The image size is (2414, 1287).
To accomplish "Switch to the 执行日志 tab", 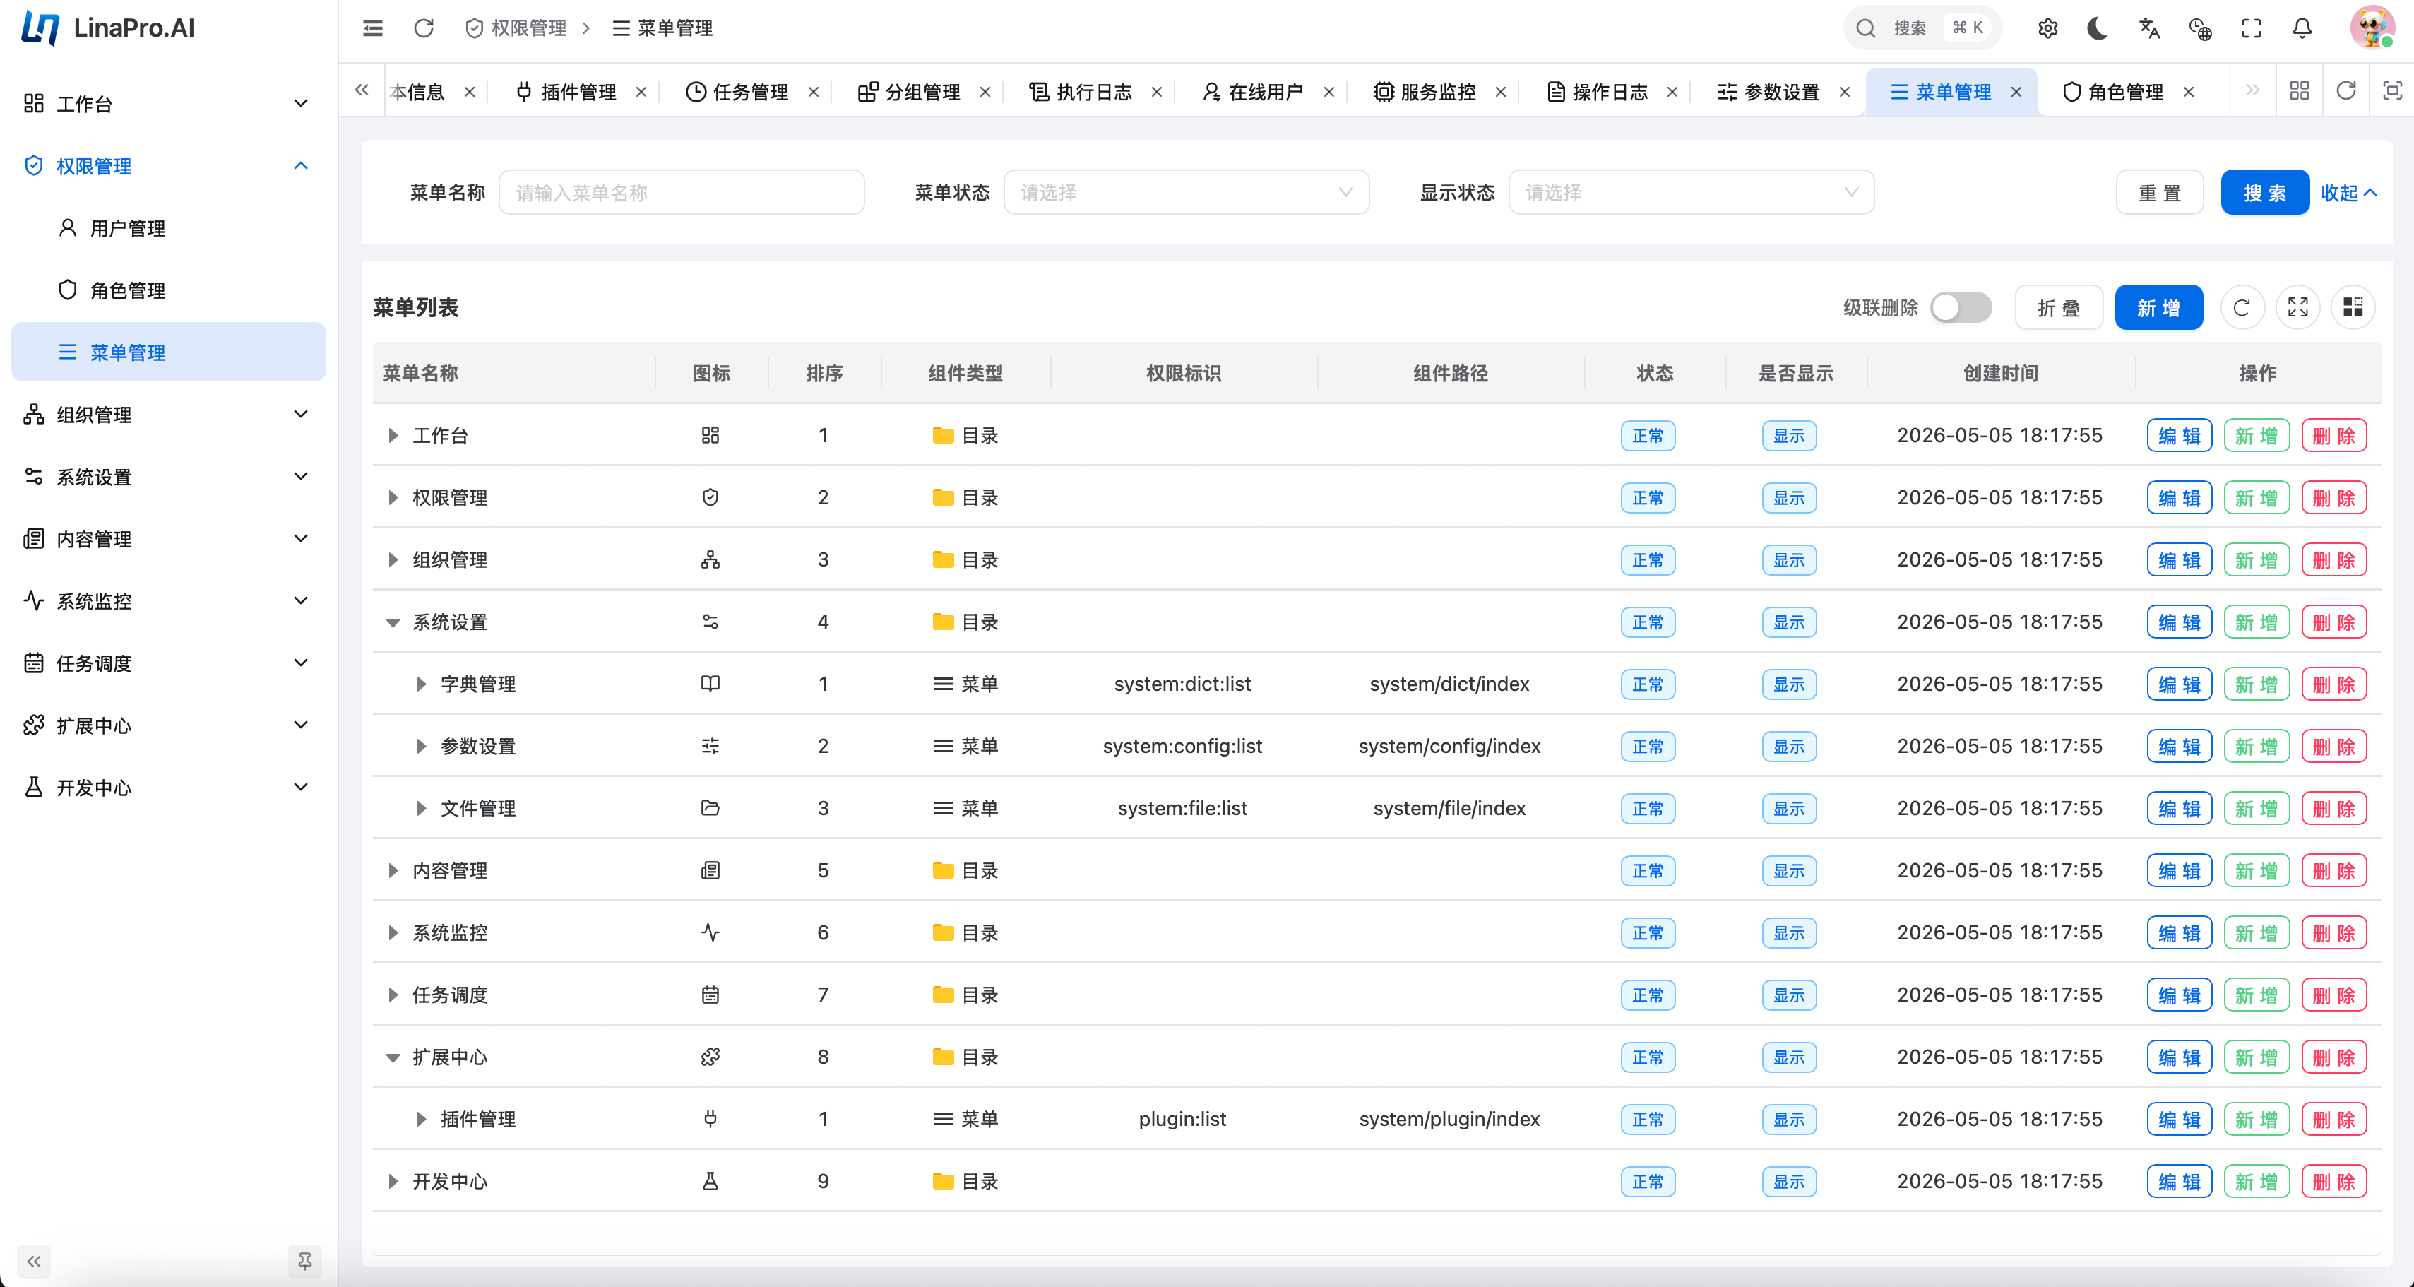I will (1081, 92).
